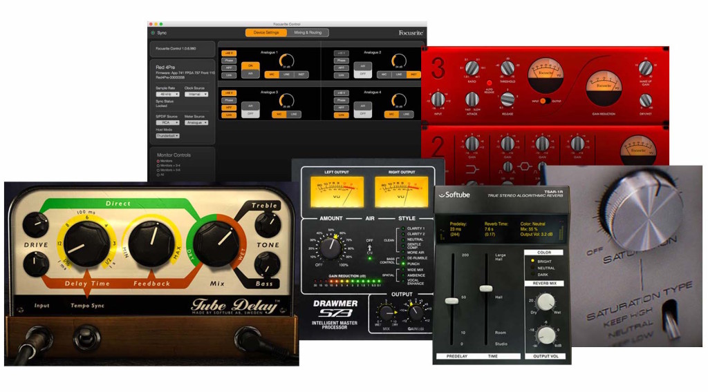Click the Bass tone knob
This screenshot has height=392, width=708.
click(x=268, y=265)
